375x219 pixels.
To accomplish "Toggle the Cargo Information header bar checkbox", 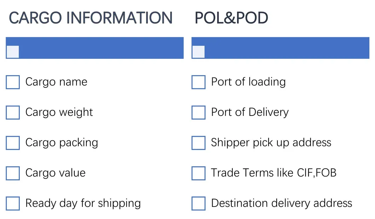I will point(13,52).
